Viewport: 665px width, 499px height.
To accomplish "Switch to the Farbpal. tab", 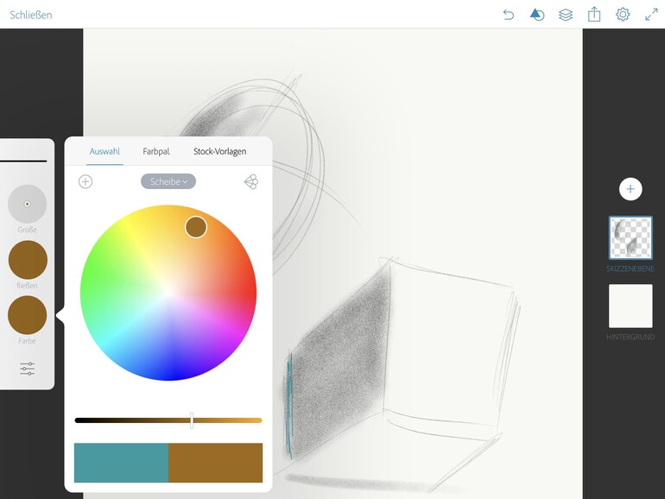I will click(x=156, y=151).
